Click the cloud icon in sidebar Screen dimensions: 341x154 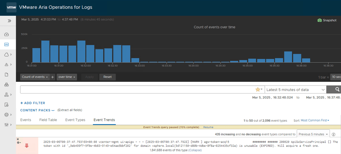(x=7, y=54)
